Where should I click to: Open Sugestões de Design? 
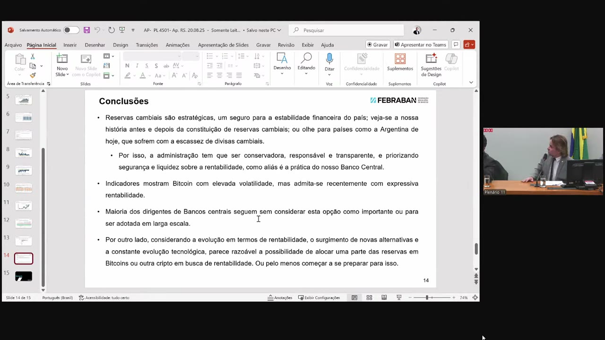coord(431,65)
